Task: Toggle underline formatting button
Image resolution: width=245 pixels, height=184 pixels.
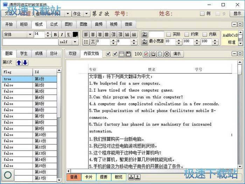Action: click(69, 34)
